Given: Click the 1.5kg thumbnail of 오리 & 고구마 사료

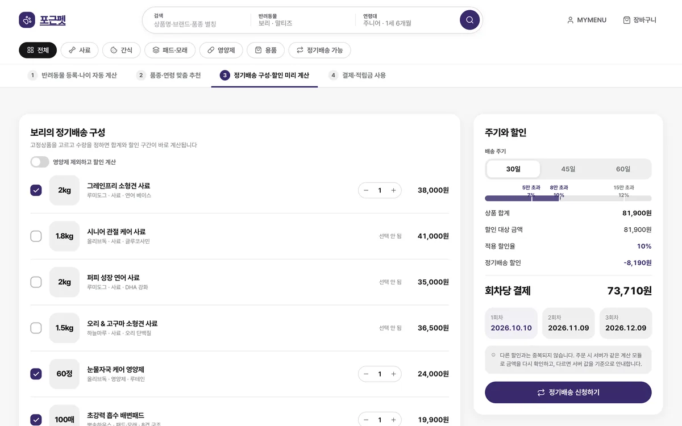Looking at the screenshot, I should (64, 328).
